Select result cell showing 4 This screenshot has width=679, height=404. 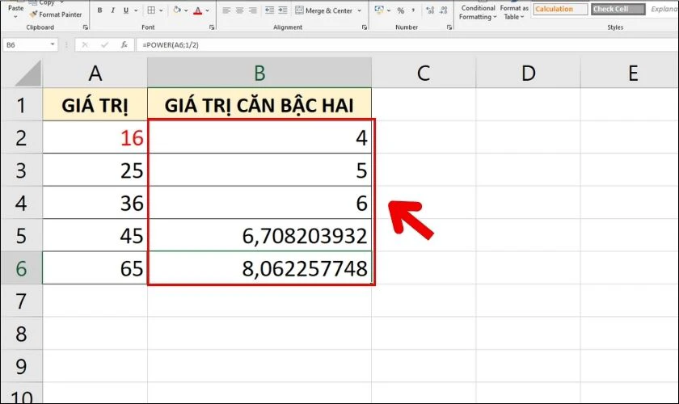pos(259,137)
